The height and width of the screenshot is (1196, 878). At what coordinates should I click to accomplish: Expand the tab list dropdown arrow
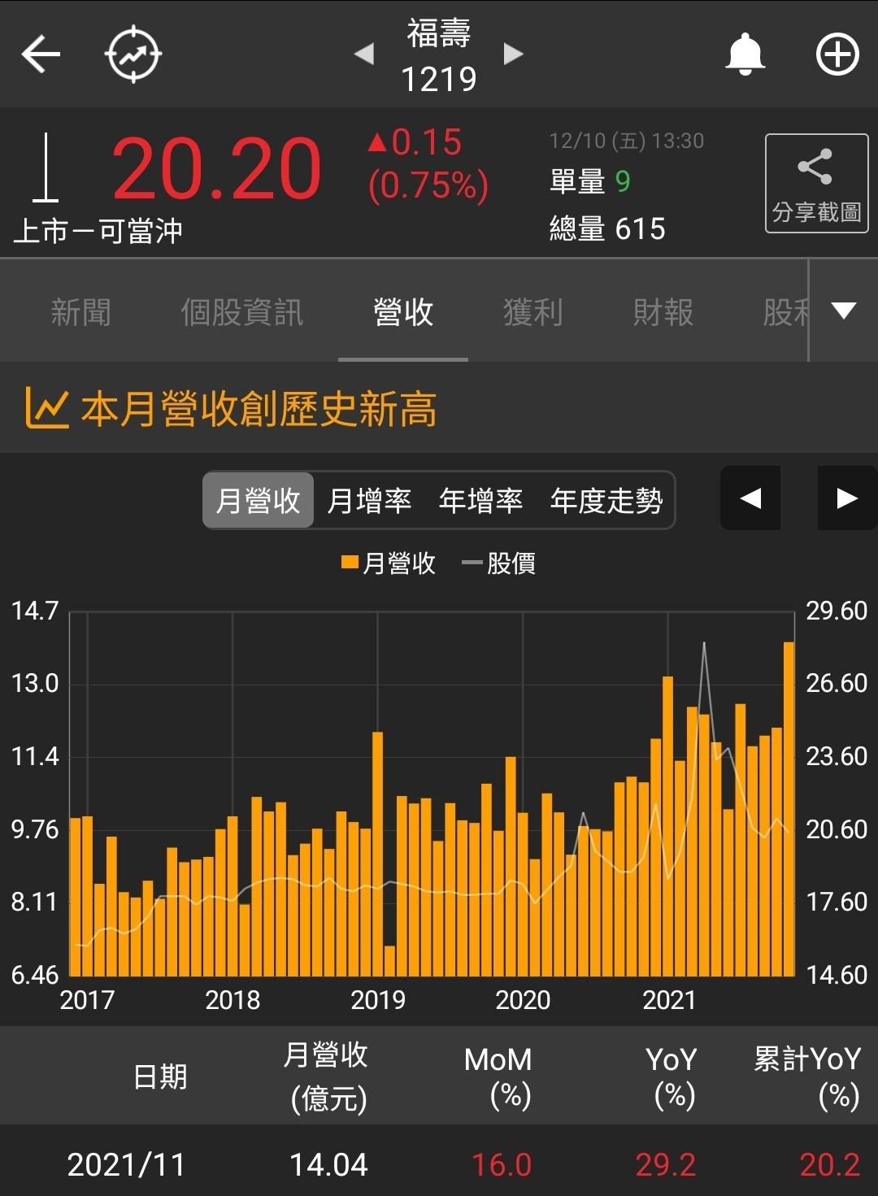pyautogui.click(x=844, y=311)
